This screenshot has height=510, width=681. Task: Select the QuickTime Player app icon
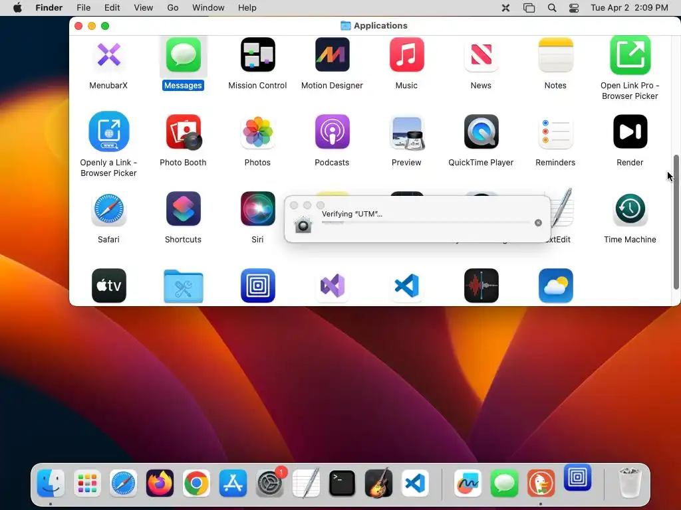[481, 131]
